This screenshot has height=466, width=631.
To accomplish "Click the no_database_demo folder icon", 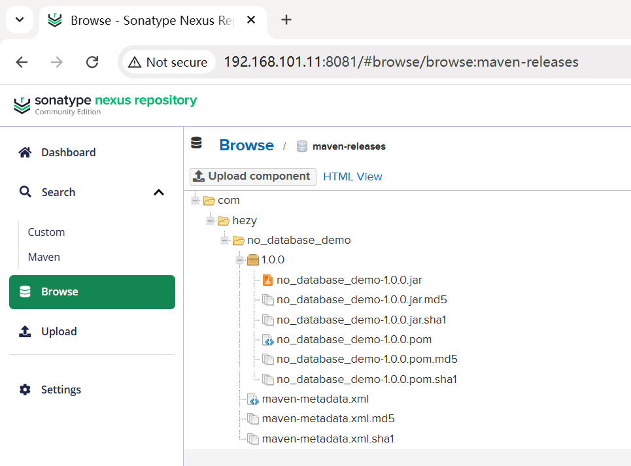I will point(239,241).
